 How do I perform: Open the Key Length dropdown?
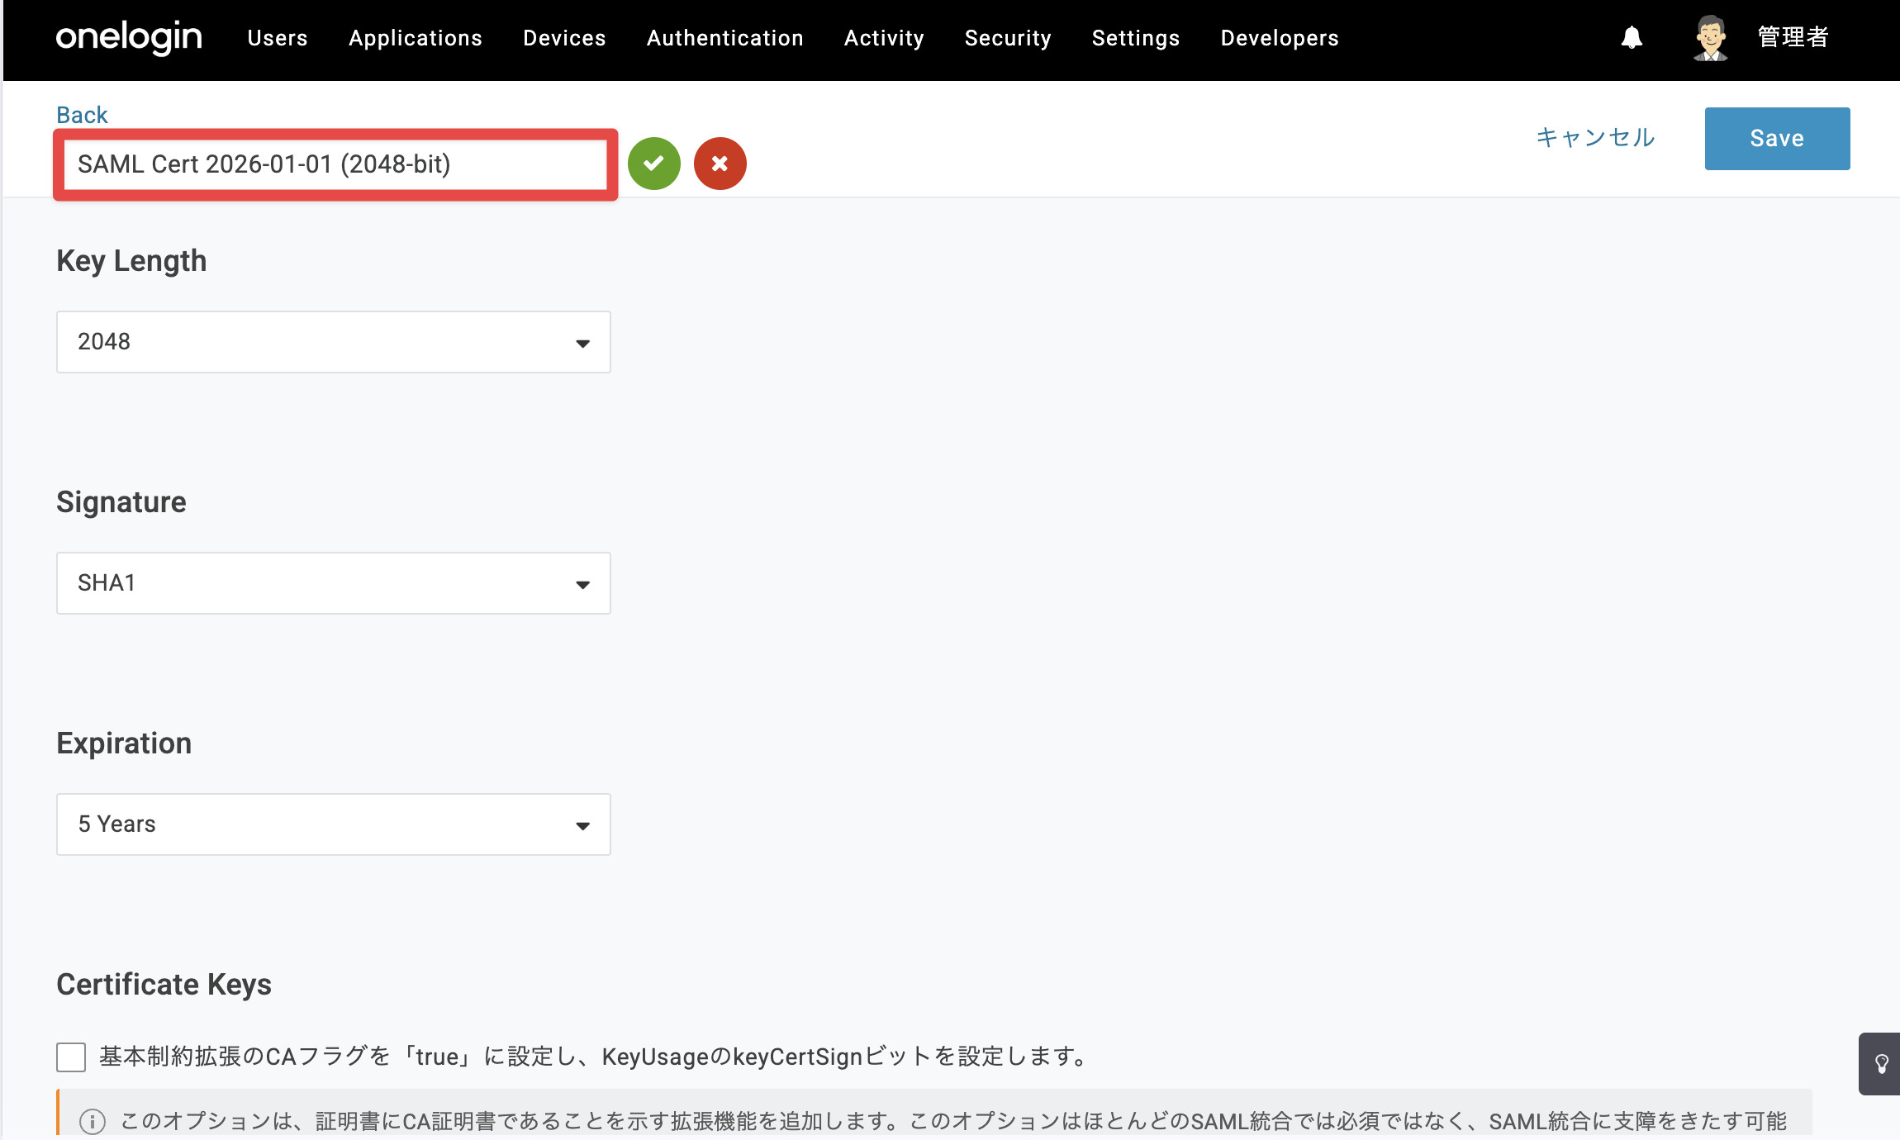point(334,342)
